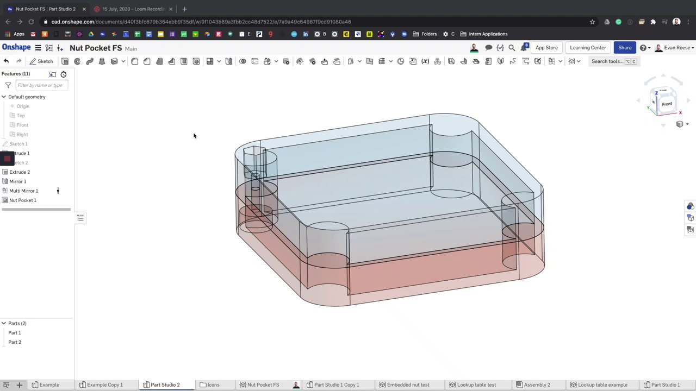Select the Fillet tool
696x391 pixels.
[135, 61]
